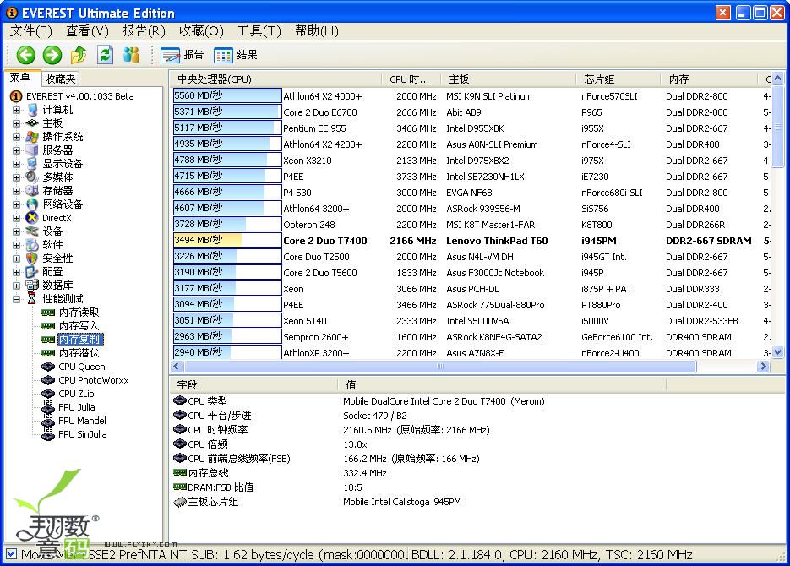Sort by the 内存 column header

tap(710, 79)
